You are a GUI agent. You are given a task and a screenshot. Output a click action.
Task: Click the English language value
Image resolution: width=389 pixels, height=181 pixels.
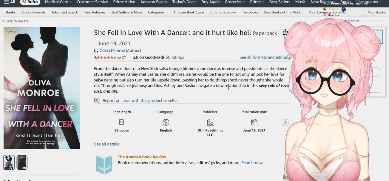(x=166, y=130)
